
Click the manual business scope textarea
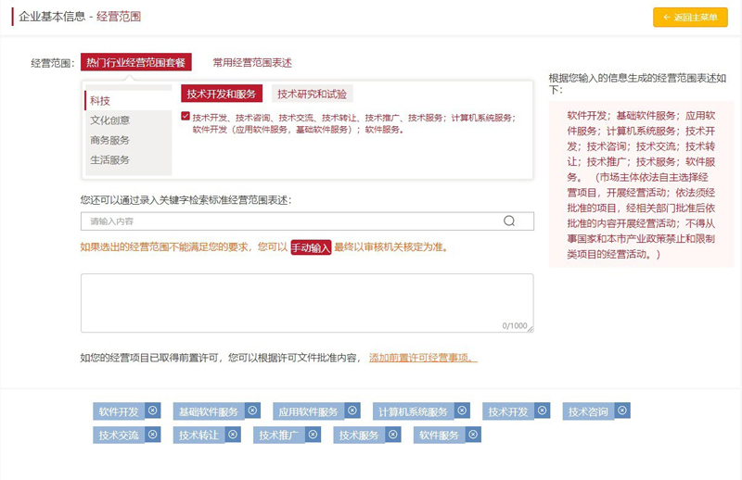[306, 302]
